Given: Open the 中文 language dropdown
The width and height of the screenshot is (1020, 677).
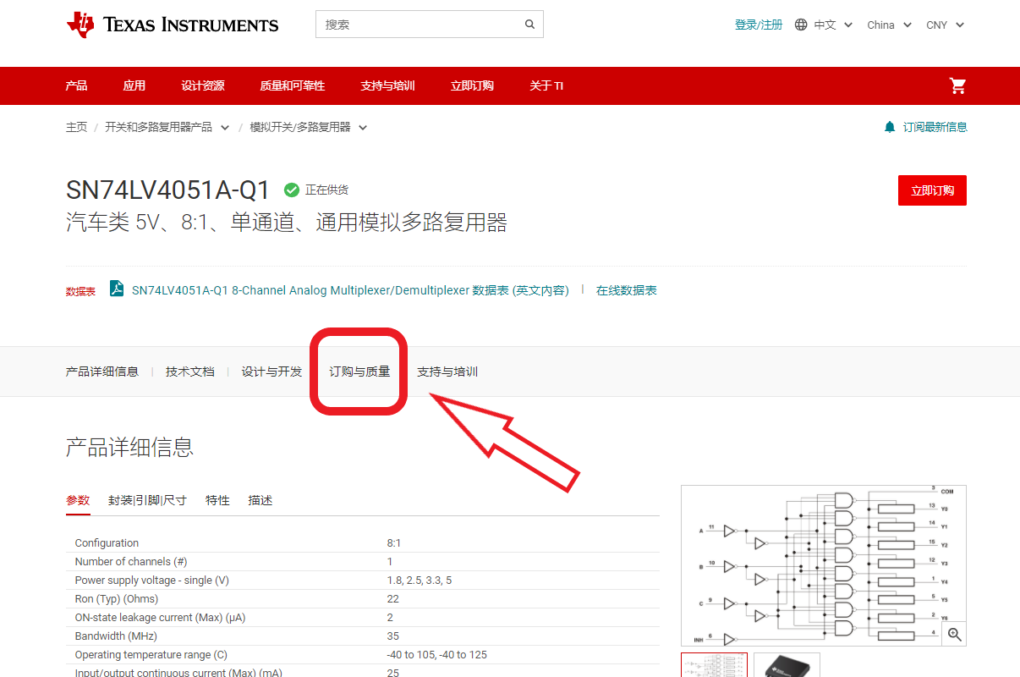Looking at the screenshot, I should click(x=833, y=25).
